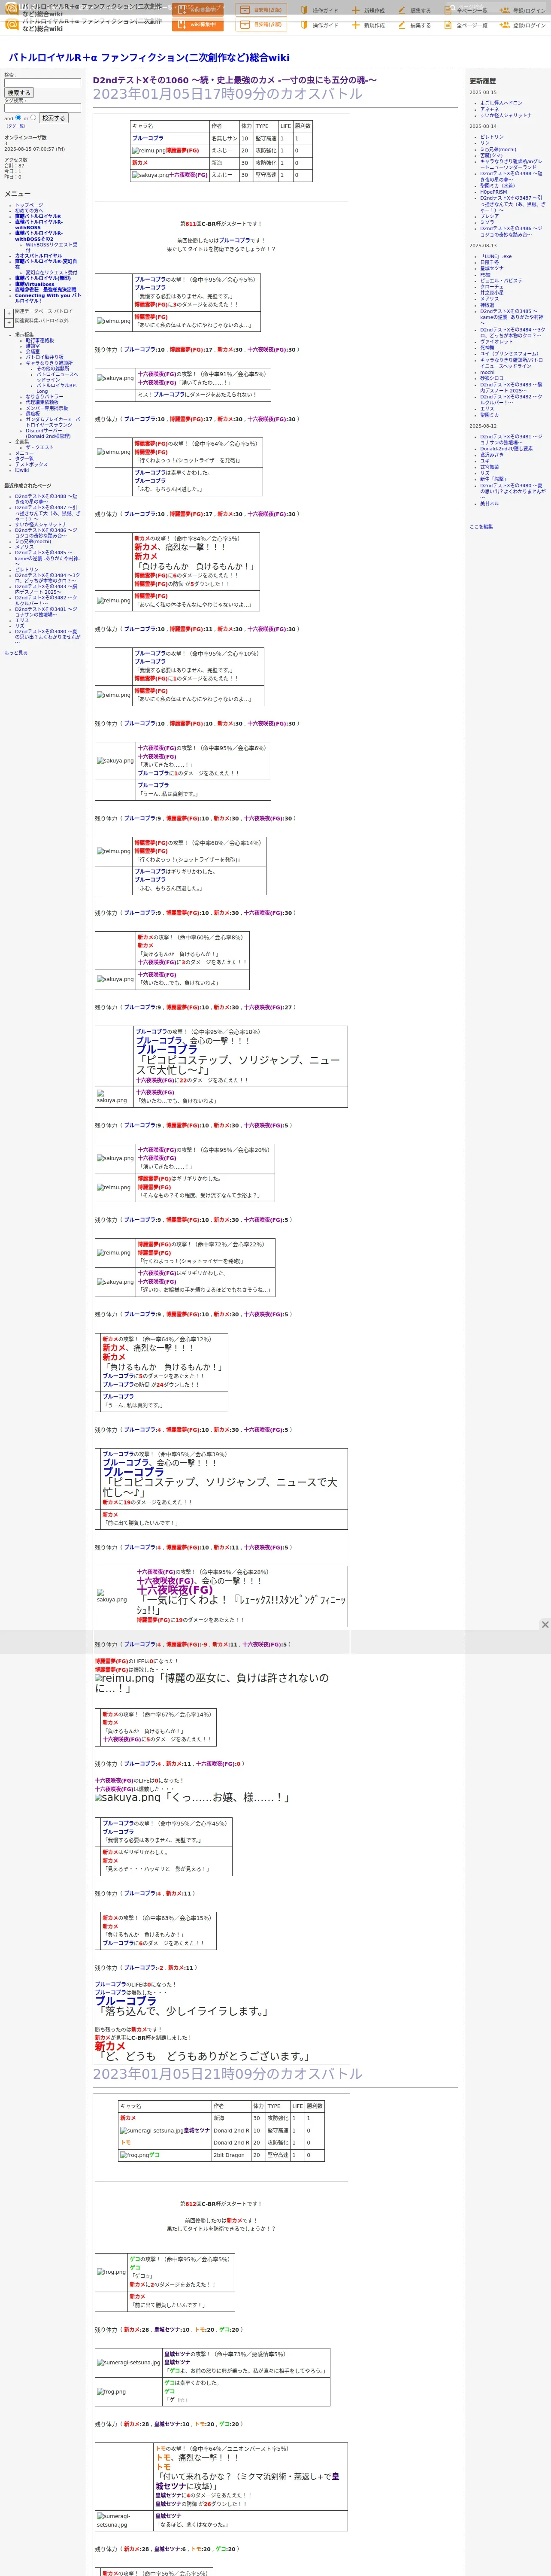
Task: Click the 名無しサン author cell in the table
Action: click(x=224, y=139)
